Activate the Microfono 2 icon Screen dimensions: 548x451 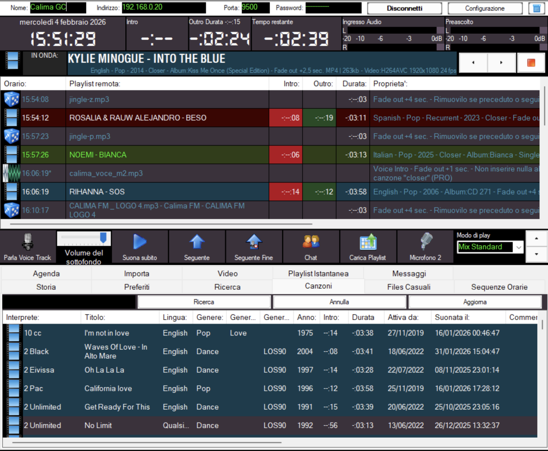425,242
